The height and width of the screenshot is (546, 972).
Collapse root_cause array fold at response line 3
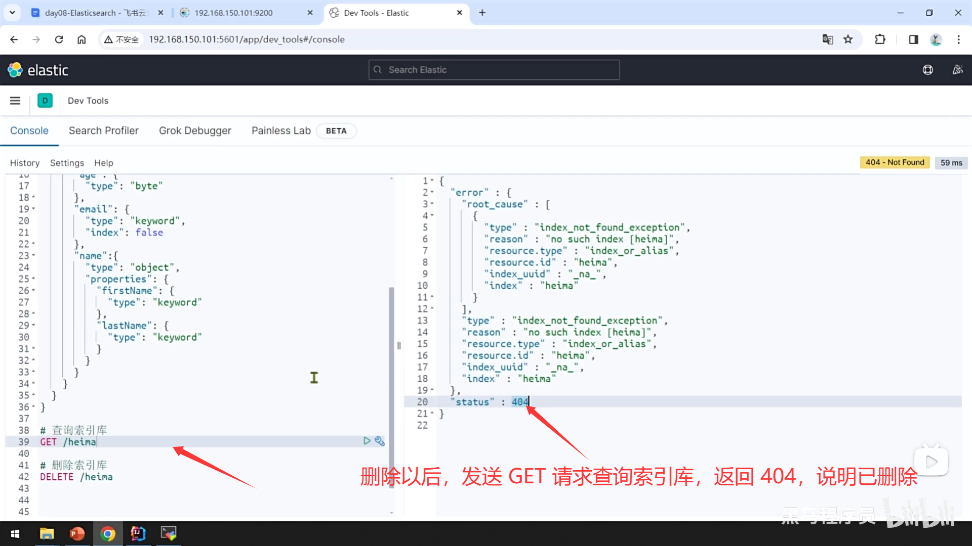click(x=432, y=204)
